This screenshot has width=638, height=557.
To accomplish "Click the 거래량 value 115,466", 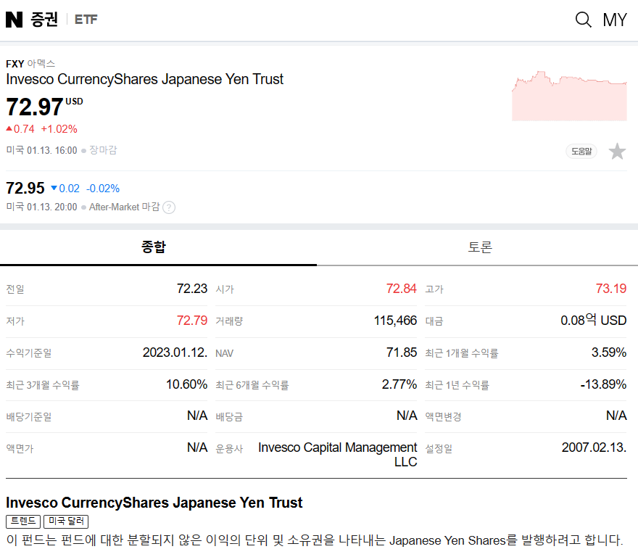I will 396,321.
